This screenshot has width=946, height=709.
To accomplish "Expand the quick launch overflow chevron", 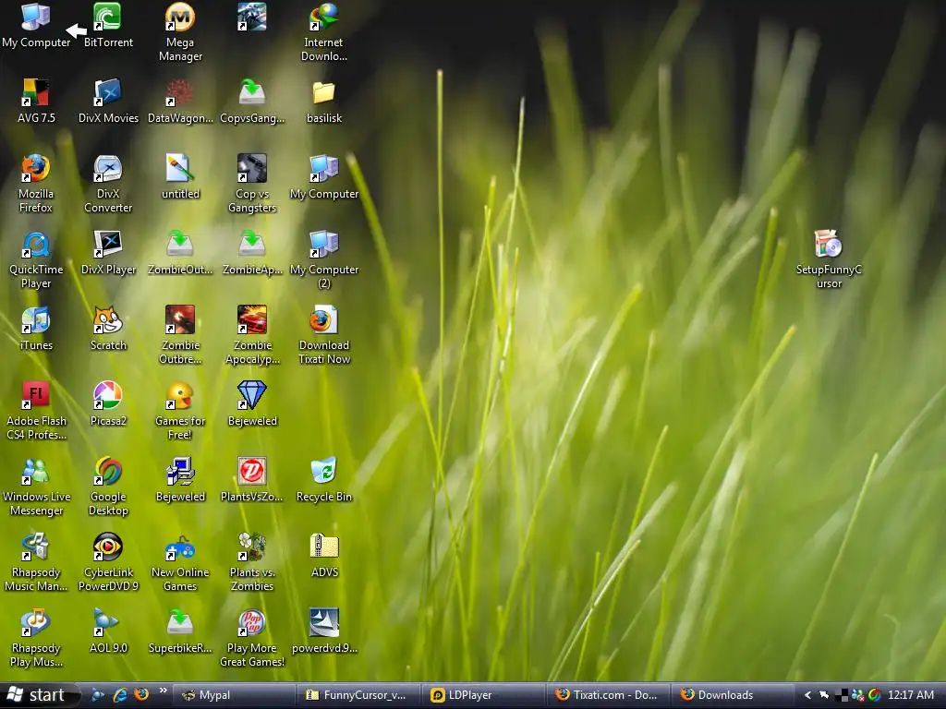I will click(x=163, y=691).
